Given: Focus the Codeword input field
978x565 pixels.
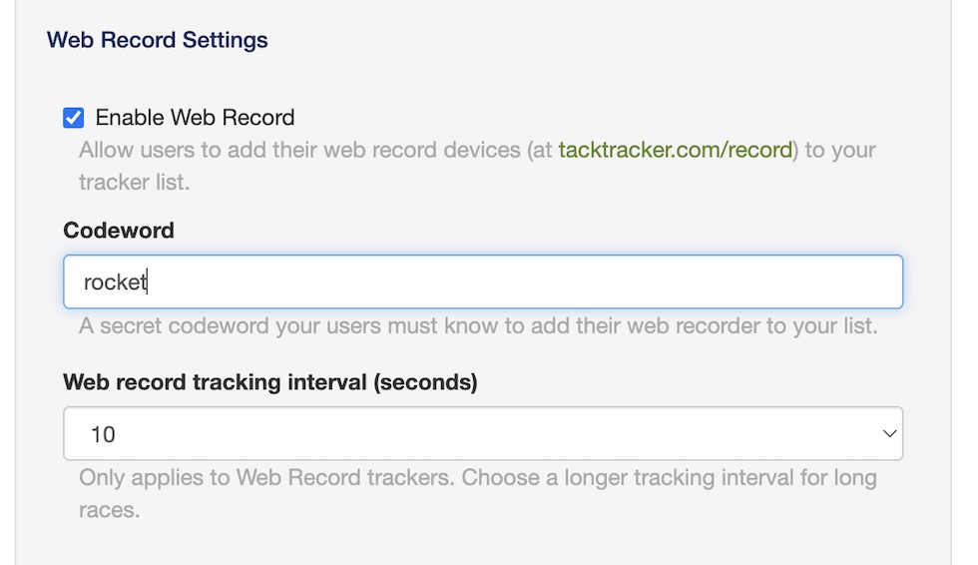Looking at the screenshot, I should coord(482,282).
